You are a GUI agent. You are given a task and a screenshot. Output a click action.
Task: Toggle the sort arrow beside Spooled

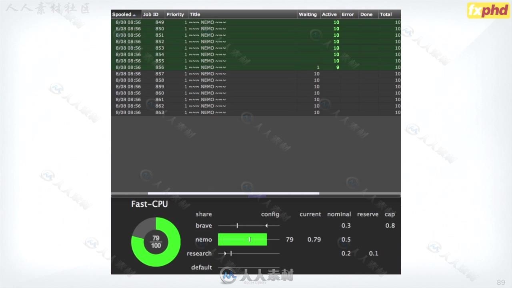click(x=134, y=15)
